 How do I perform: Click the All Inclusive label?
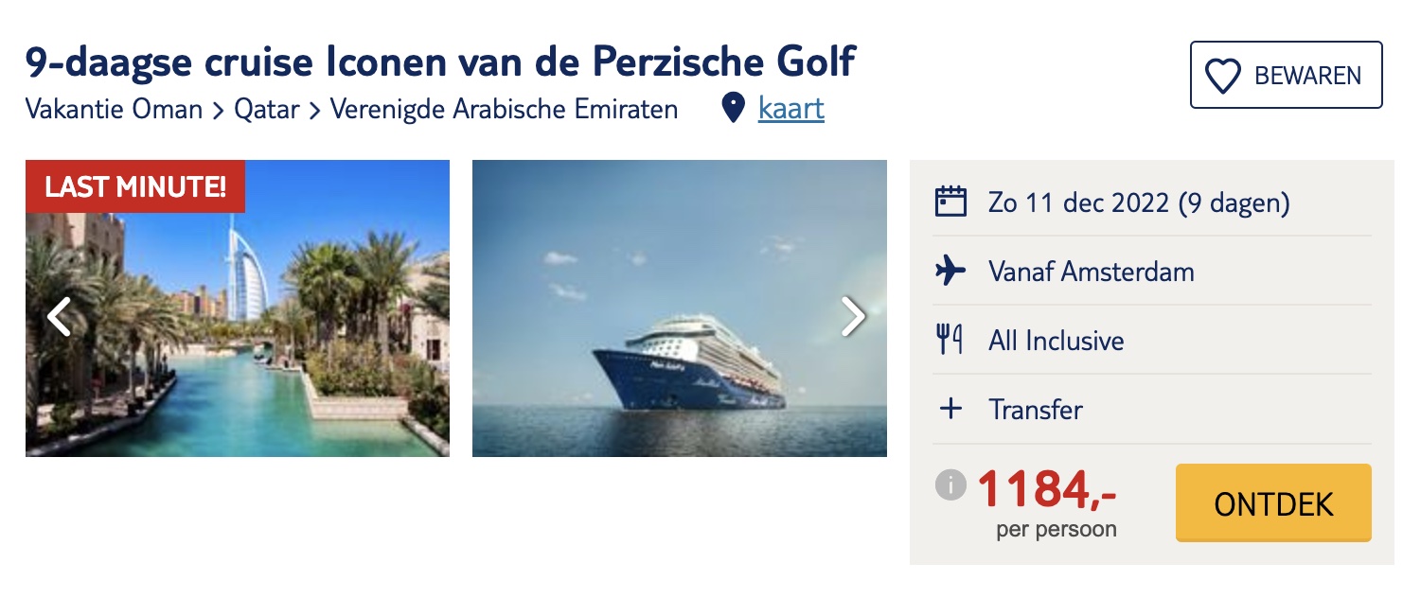[x=1056, y=341]
